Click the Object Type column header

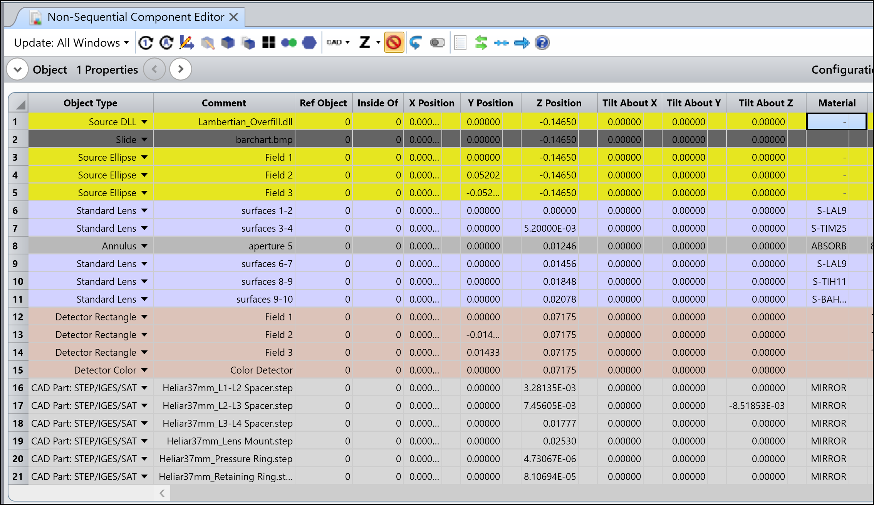91,103
